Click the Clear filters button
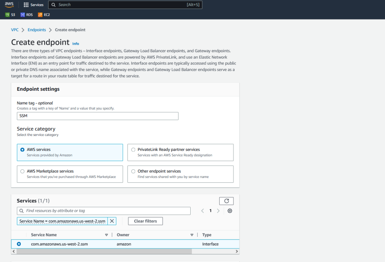This screenshot has height=262, width=385. click(x=146, y=221)
